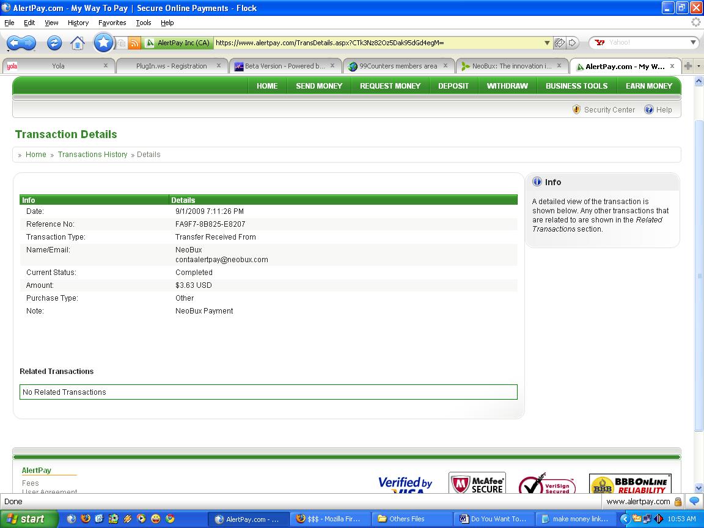Image resolution: width=704 pixels, height=528 pixels.
Task: Click the page Reload icon
Action: coord(54,43)
